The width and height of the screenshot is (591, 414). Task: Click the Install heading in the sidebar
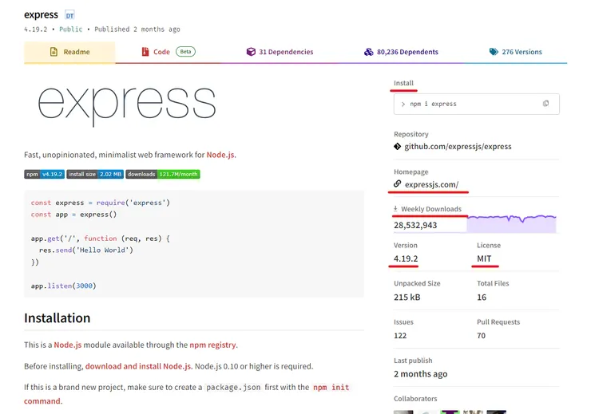click(403, 83)
